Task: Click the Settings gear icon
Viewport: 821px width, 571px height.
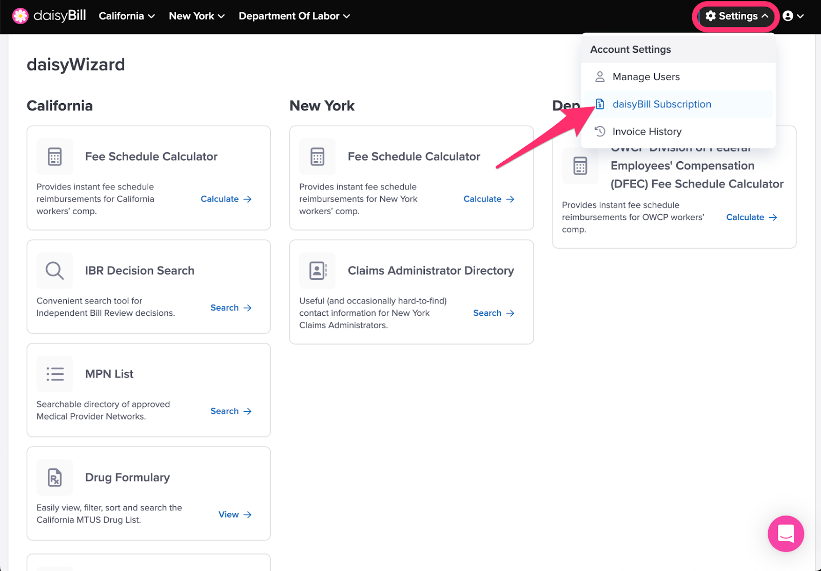Action: pyautogui.click(x=710, y=16)
